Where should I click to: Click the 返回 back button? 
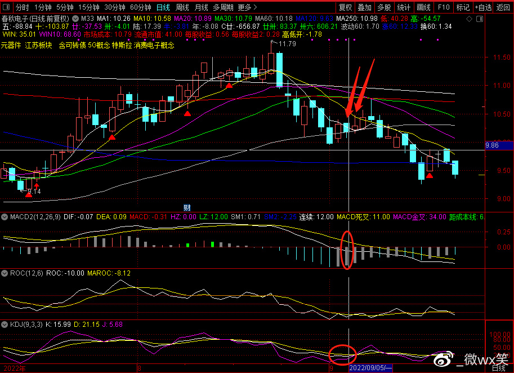click(503, 8)
